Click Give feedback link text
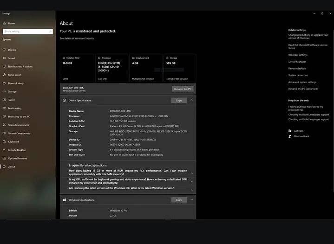Viewport: 334px width, 244px height. 301,136
